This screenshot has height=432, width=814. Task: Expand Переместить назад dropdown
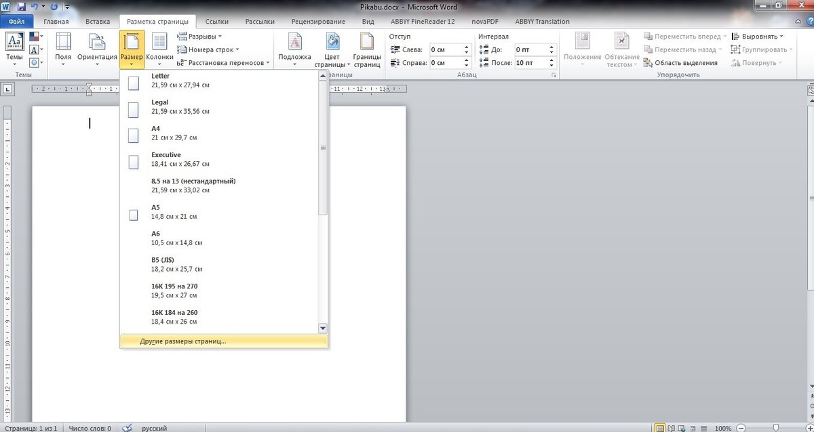tap(720, 49)
